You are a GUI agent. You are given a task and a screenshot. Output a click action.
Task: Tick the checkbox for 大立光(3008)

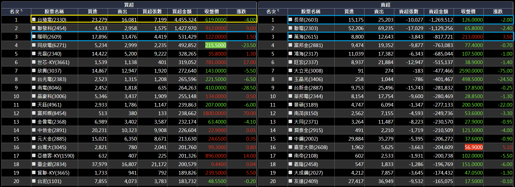point(291,70)
